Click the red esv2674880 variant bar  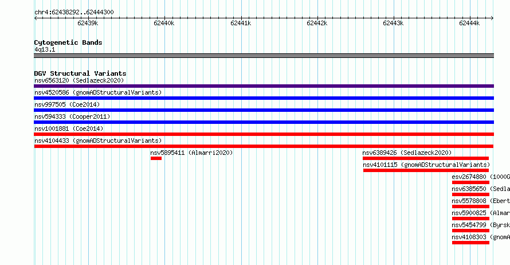click(x=470, y=182)
